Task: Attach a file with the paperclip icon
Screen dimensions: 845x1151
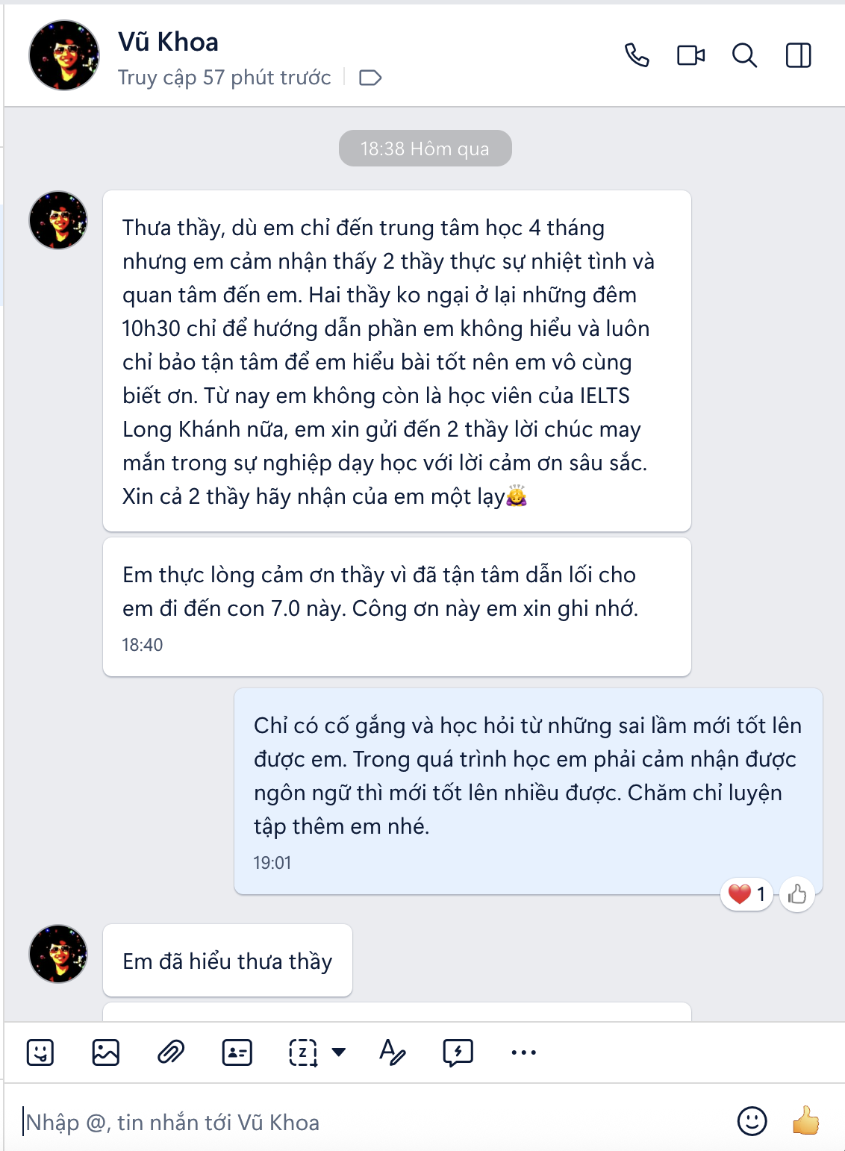Action: pyautogui.click(x=171, y=1052)
